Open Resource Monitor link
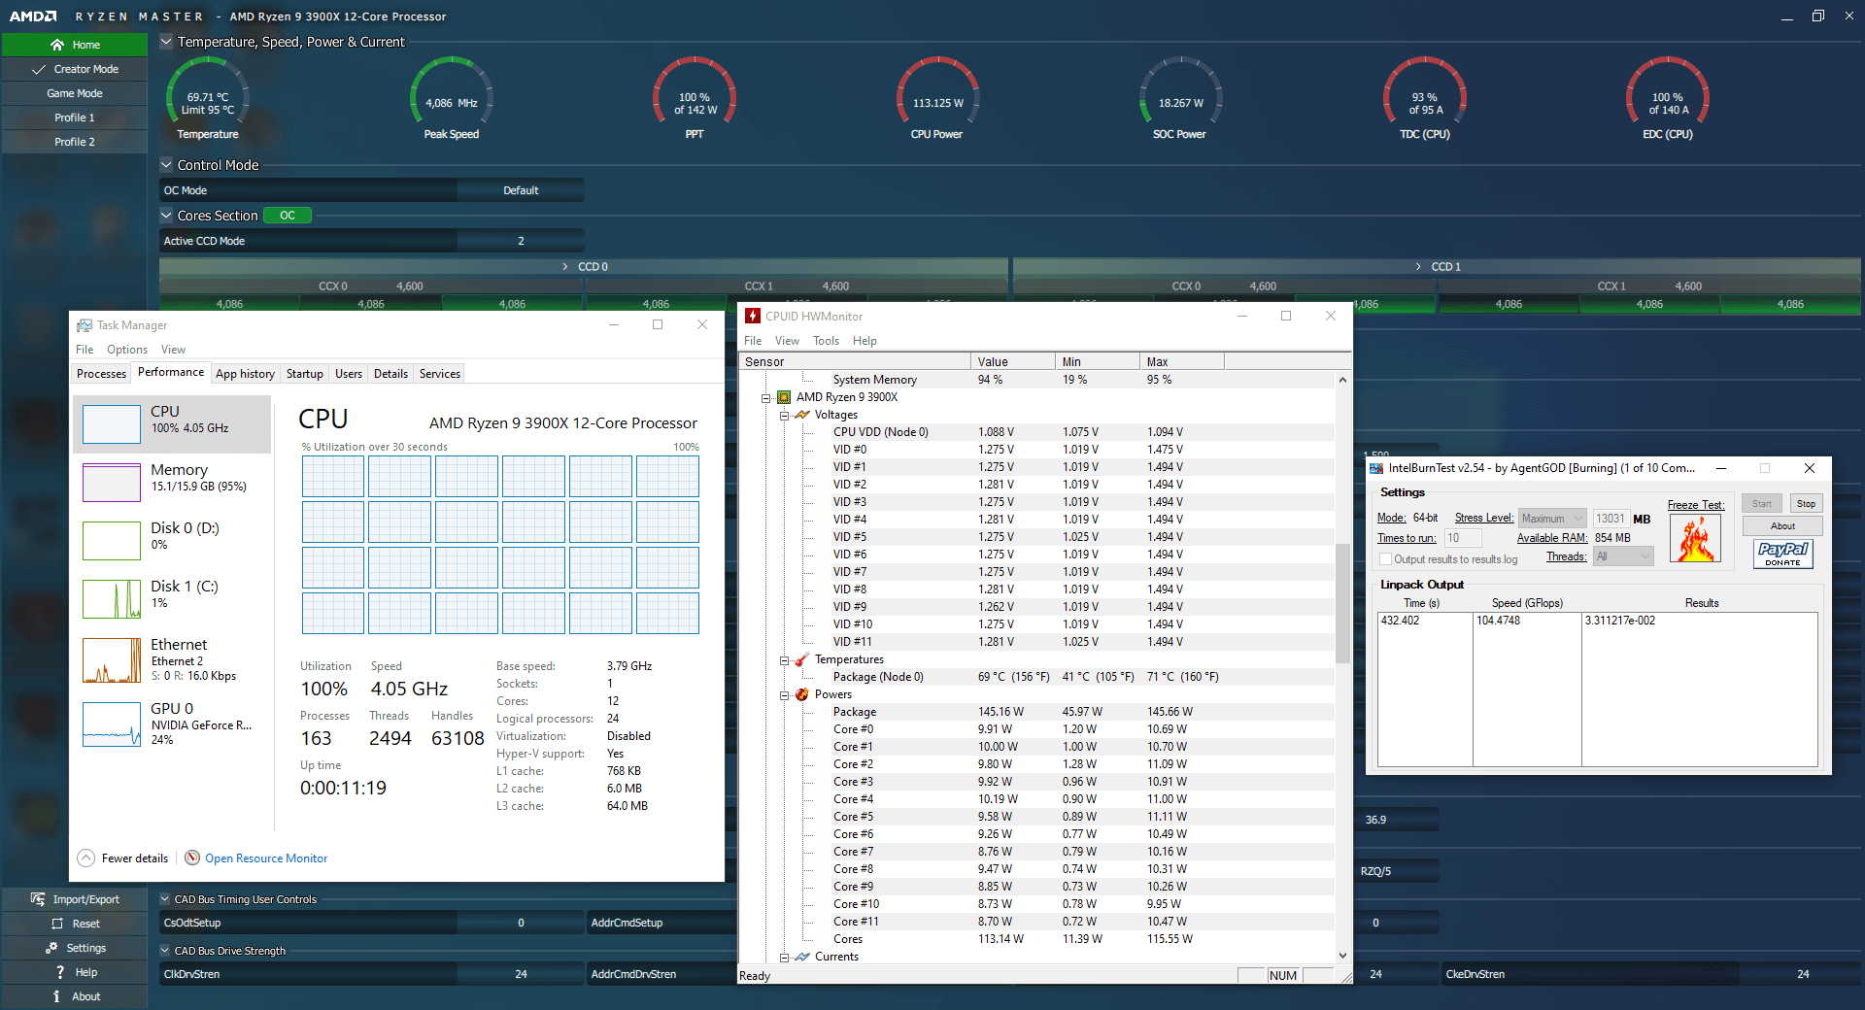The height and width of the screenshot is (1010, 1865). [x=265, y=858]
